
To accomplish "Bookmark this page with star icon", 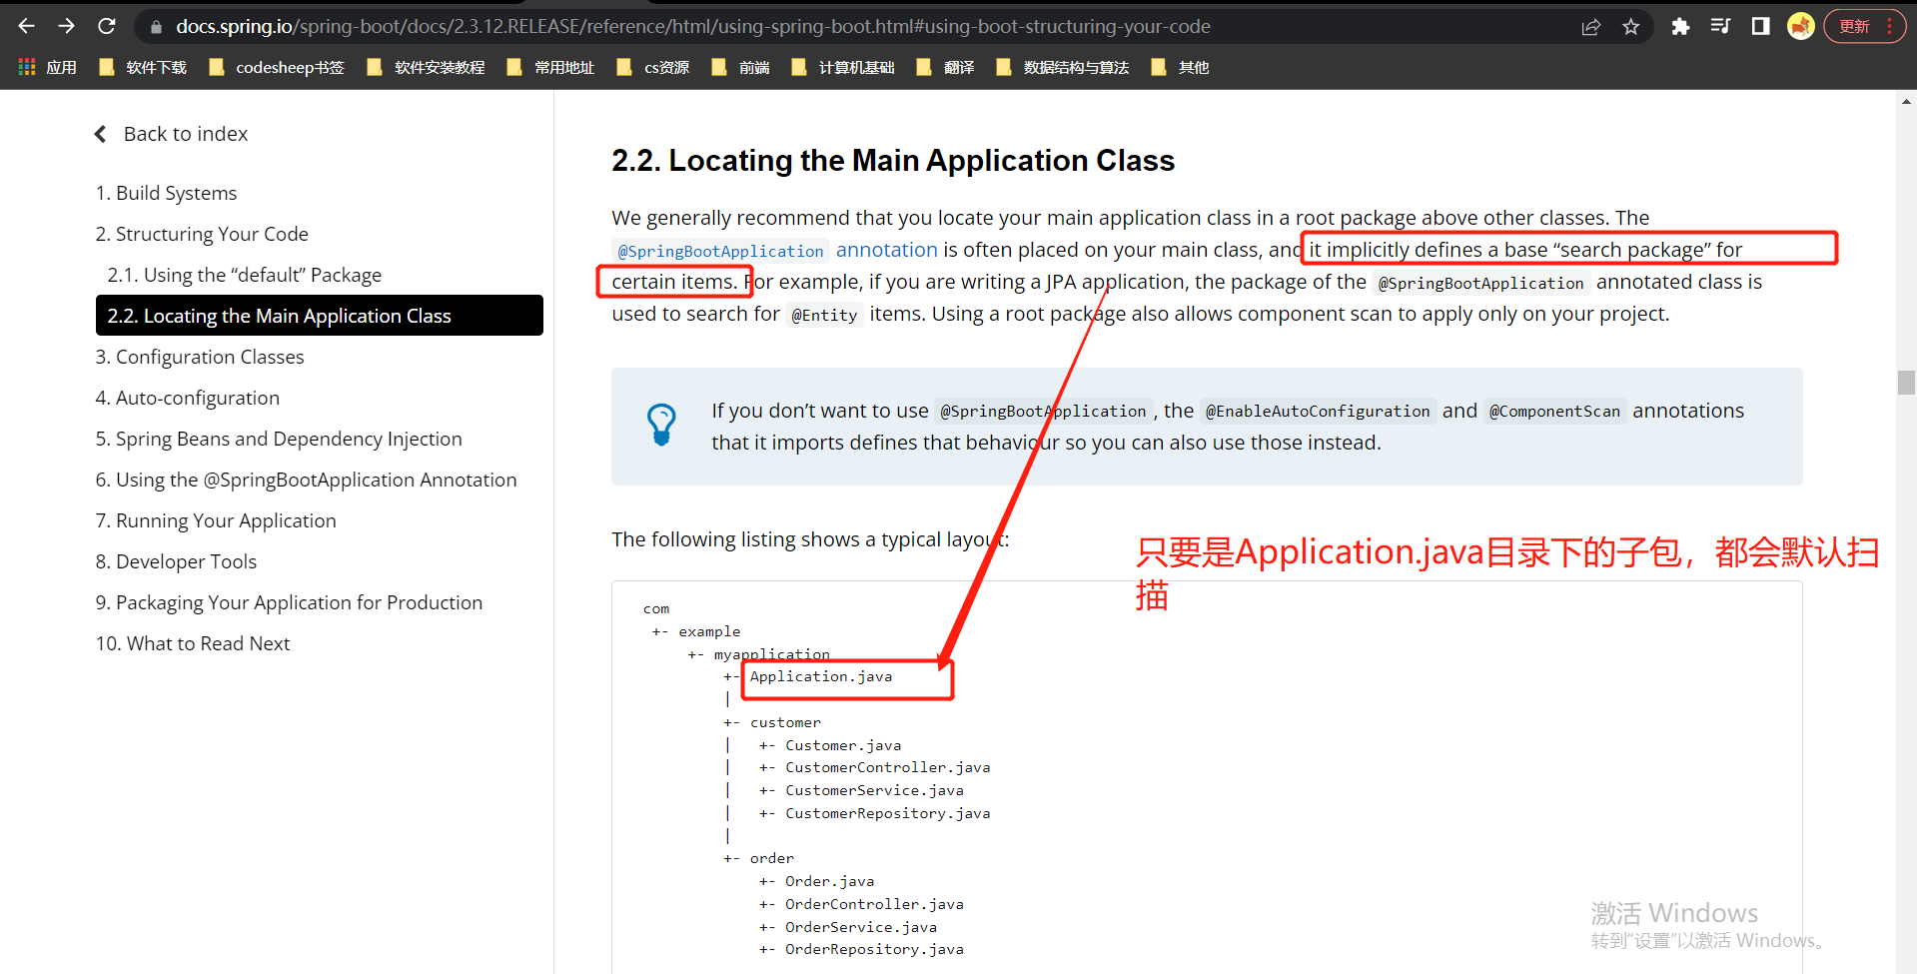I will [x=1631, y=27].
